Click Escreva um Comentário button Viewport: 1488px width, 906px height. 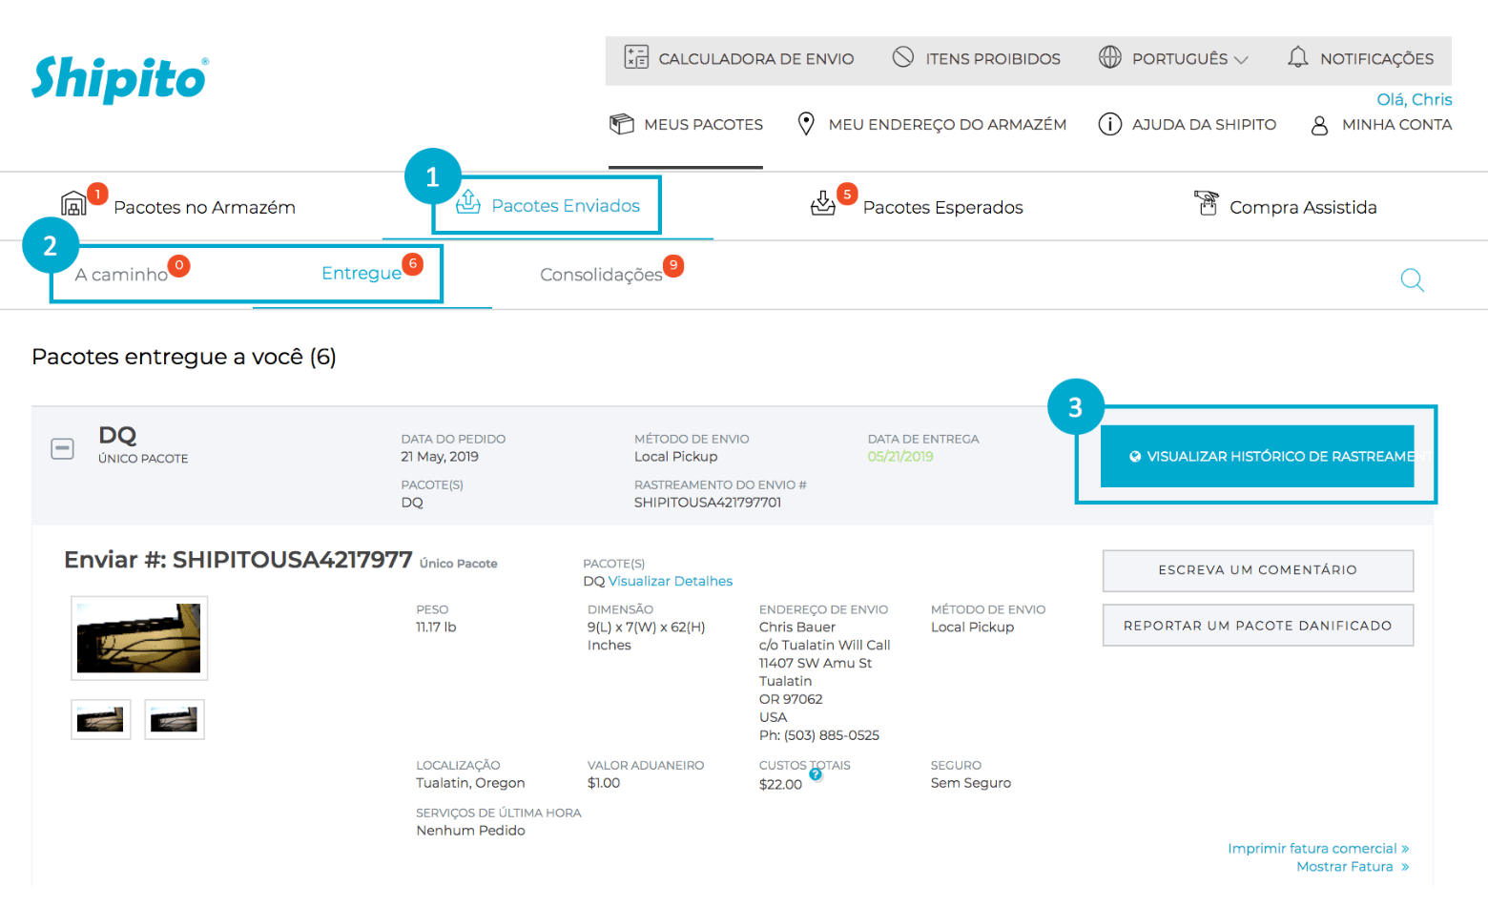pyautogui.click(x=1258, y=570)
